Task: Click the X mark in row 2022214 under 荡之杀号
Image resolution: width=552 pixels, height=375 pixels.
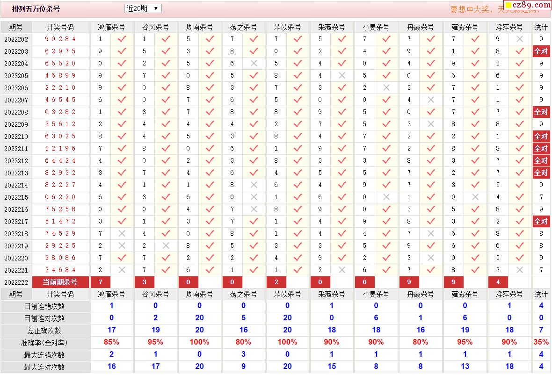Action: (x=254, y=185)
